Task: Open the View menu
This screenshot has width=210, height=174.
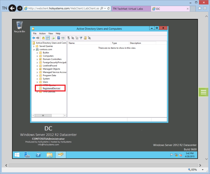Action: [x=51, y=34]
